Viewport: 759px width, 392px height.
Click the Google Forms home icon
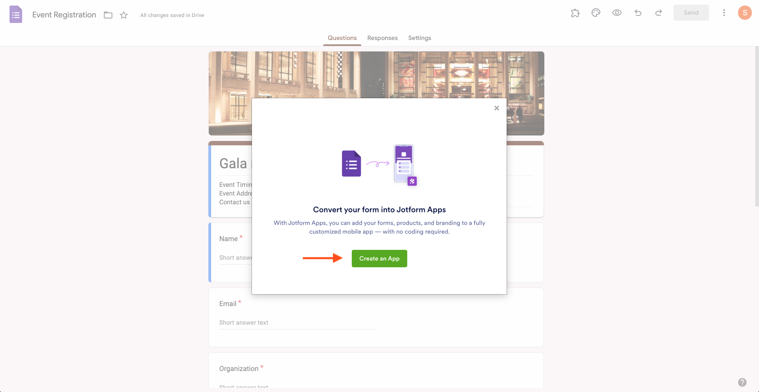pos(15,15)
